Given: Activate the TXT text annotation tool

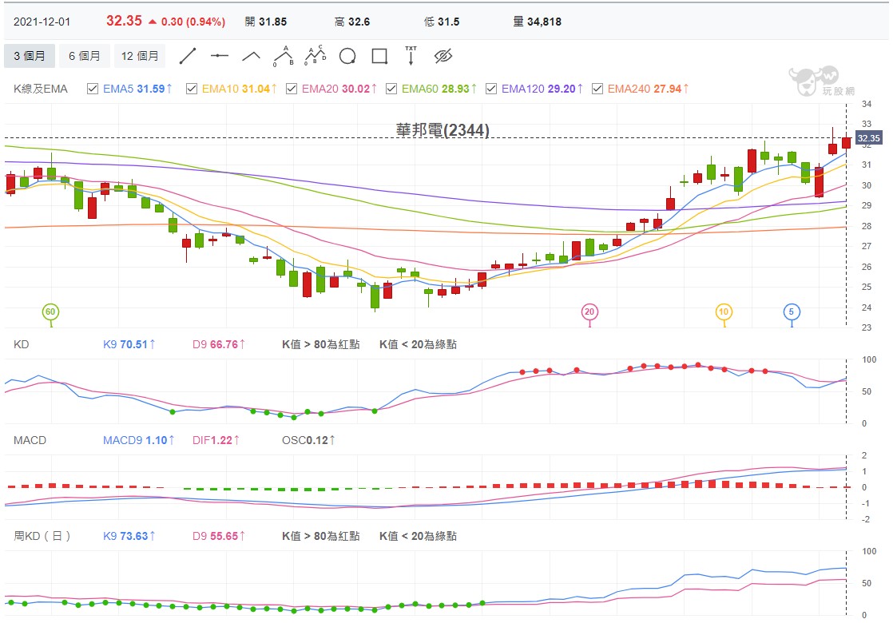Looking at the screenshot, I should coord(411,56).
